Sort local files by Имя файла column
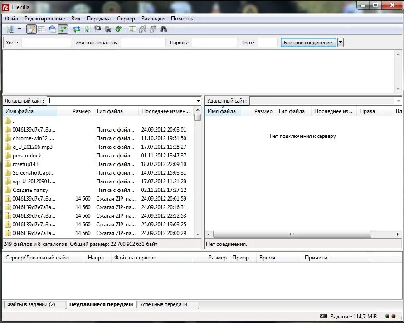The height and width of the screenshot is (323, 404). (30, 111)
